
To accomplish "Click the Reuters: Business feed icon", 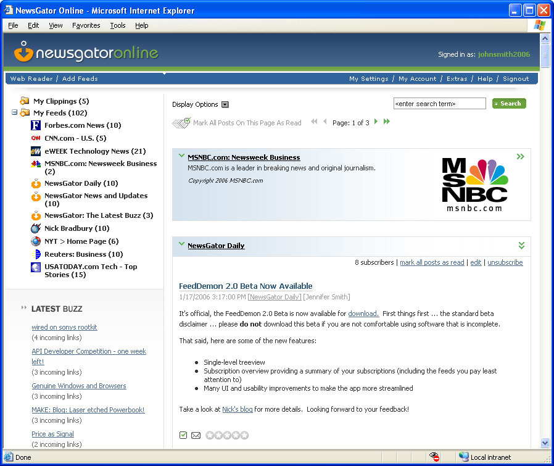I will [36, 254].
